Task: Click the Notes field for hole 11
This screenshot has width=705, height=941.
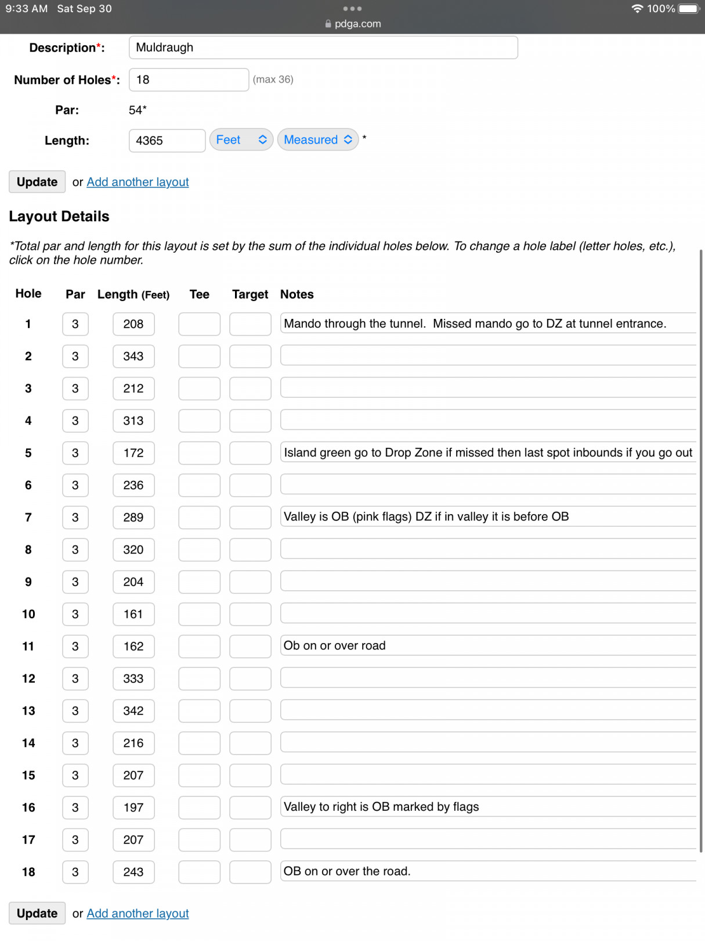Action: [488, 646]
